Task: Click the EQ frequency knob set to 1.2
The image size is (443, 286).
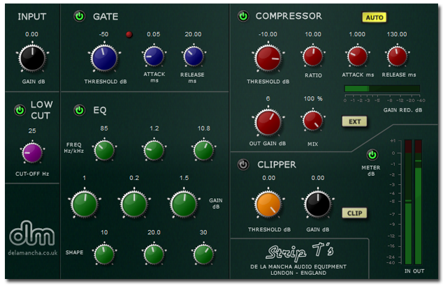Action: point(154,151)
